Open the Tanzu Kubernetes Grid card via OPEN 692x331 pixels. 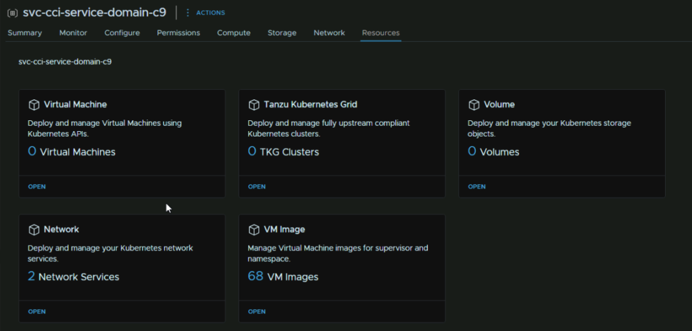point(257,186)
